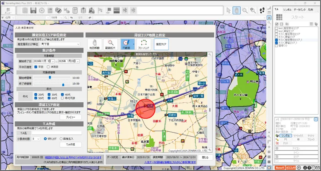
Task: Adjust the 開始時間帯 start time slider
Action: point(50,77)
